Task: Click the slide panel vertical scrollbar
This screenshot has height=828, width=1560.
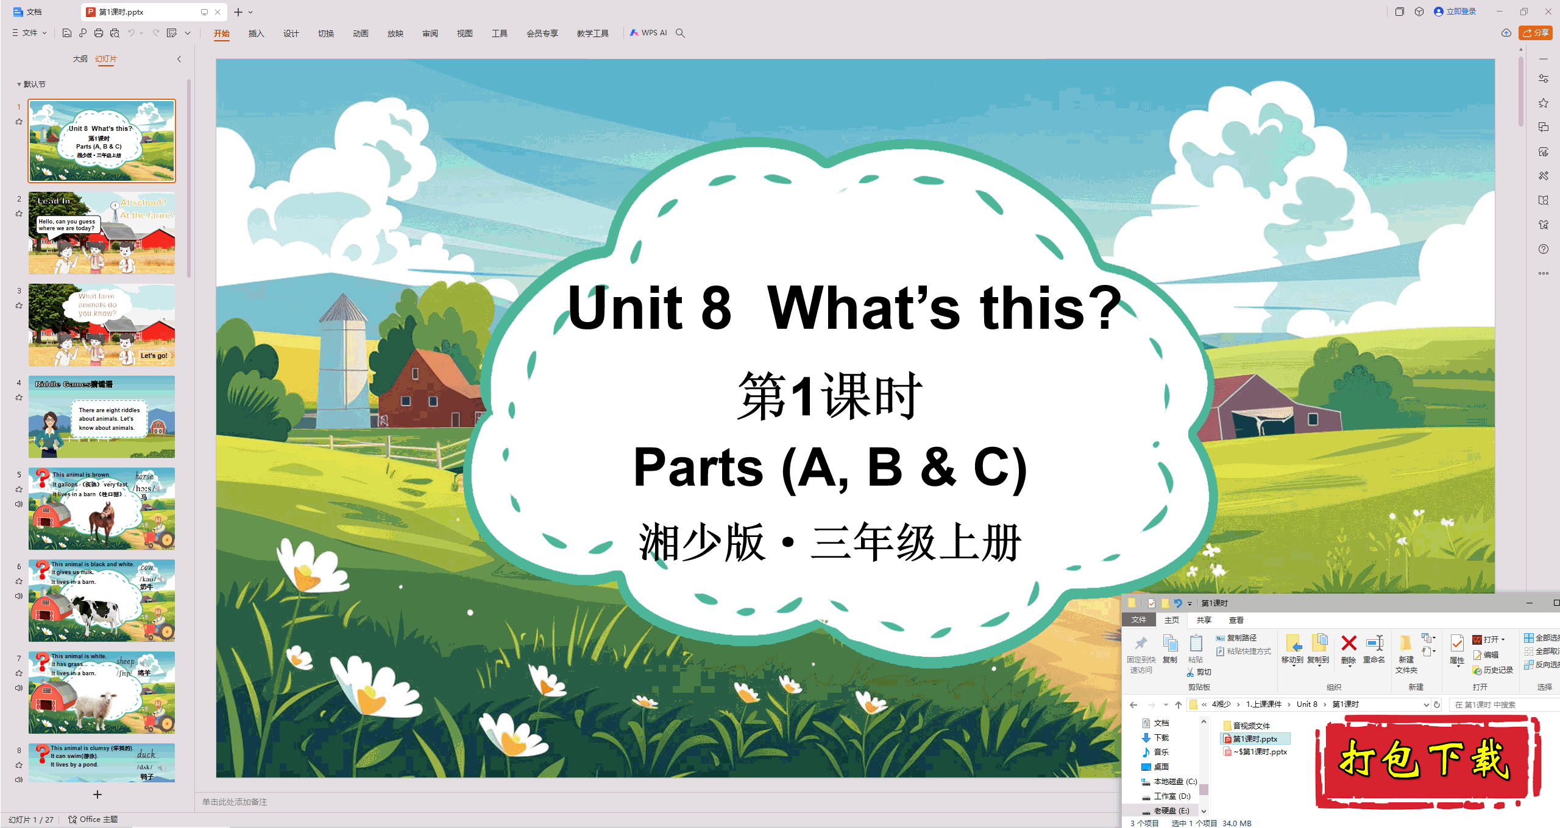Action: (x=189, y=178)
